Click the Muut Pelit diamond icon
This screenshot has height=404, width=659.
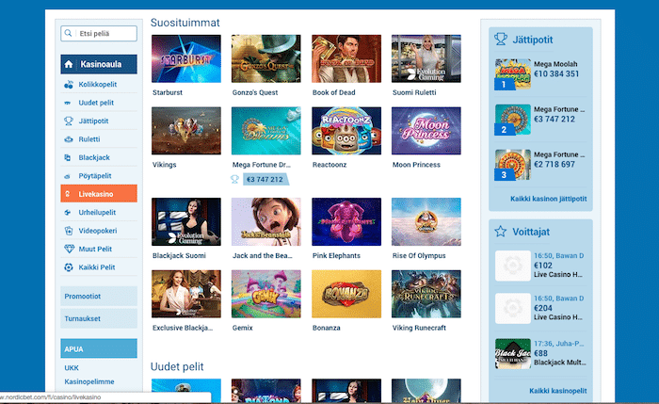point(69,249)
